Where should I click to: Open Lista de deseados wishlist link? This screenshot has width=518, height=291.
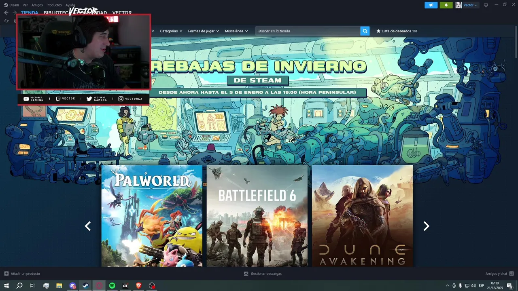click(x=397, y=31)
